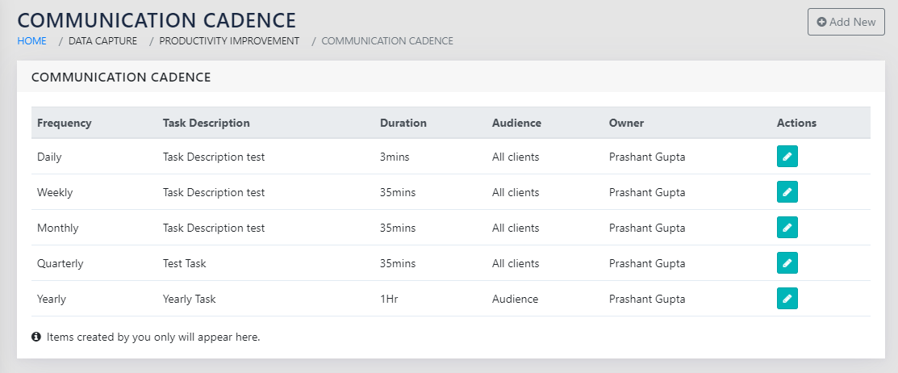Edit the Quarterly frequency row
Image resolution: width=898 pixels, height=373 pixels.
pos(787,263)
